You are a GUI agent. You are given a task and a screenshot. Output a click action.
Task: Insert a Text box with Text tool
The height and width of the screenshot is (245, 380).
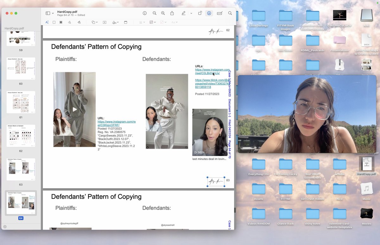point(104,22)
